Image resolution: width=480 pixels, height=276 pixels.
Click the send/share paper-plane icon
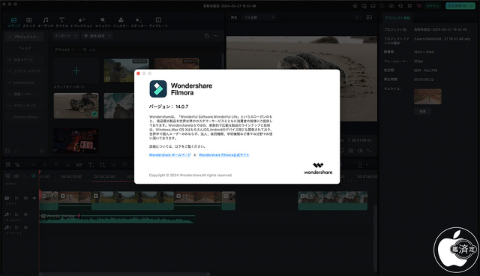[x=355, y=6]
